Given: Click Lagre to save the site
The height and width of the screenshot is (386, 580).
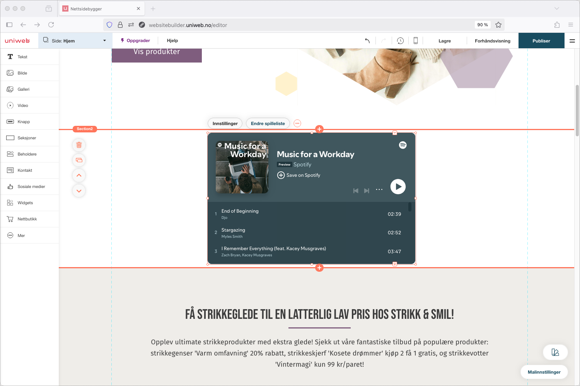Looking at the screenshot, I should click(445, 41).
